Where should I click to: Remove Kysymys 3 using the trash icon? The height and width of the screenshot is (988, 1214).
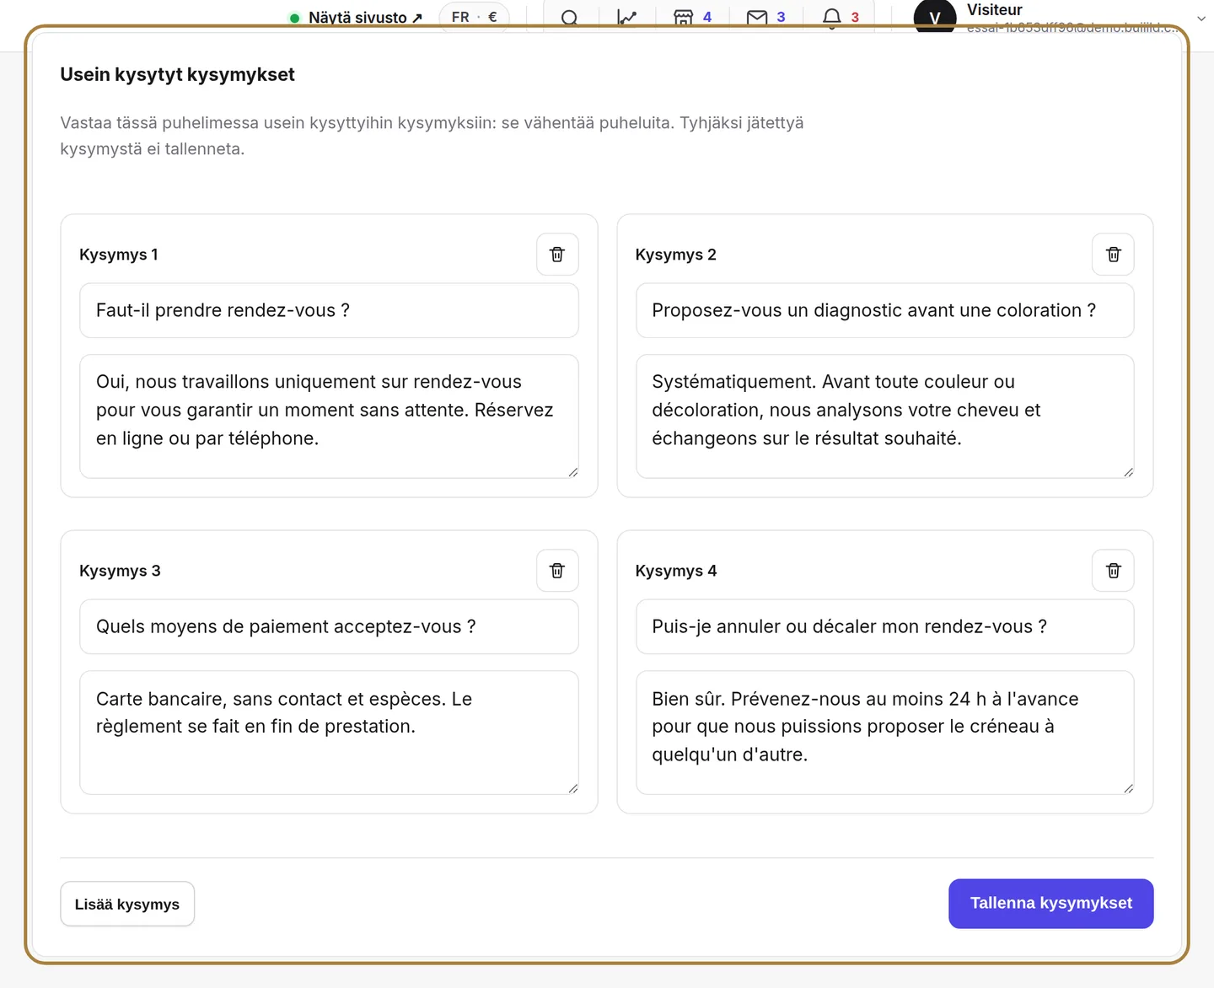tap(557, 571)
